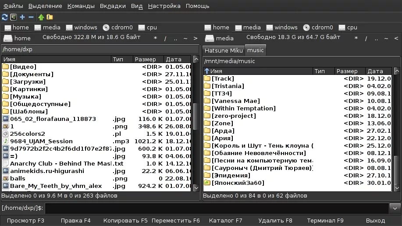Screen dimensions: 402x226
Task: Select cdrom0 drive button in right panel
Action: click(318, 28)
